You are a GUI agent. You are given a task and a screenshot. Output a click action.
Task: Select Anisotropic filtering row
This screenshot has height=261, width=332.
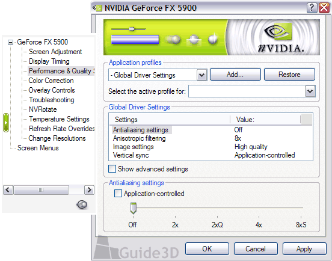tap(140, 138)
